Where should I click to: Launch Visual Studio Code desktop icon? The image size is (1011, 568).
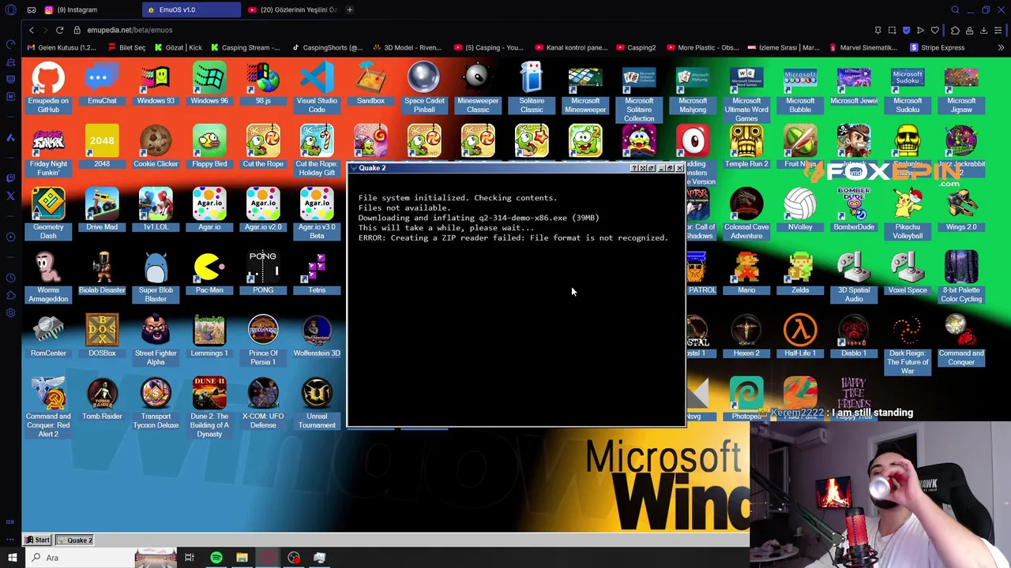317,88
